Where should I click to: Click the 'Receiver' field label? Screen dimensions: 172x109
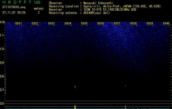[56, 10]
